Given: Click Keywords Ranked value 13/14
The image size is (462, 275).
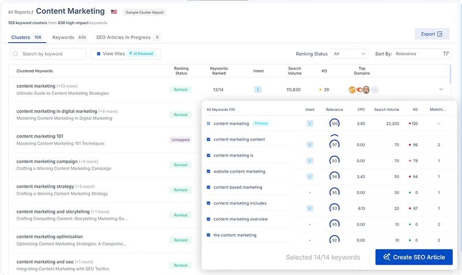Looking at the screenshot, I should 218,90.
